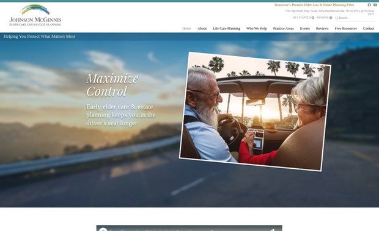This screenshot has width=379, height=231.
Task: Open the Reviews item in main navigation
Action: pos(322,29)
